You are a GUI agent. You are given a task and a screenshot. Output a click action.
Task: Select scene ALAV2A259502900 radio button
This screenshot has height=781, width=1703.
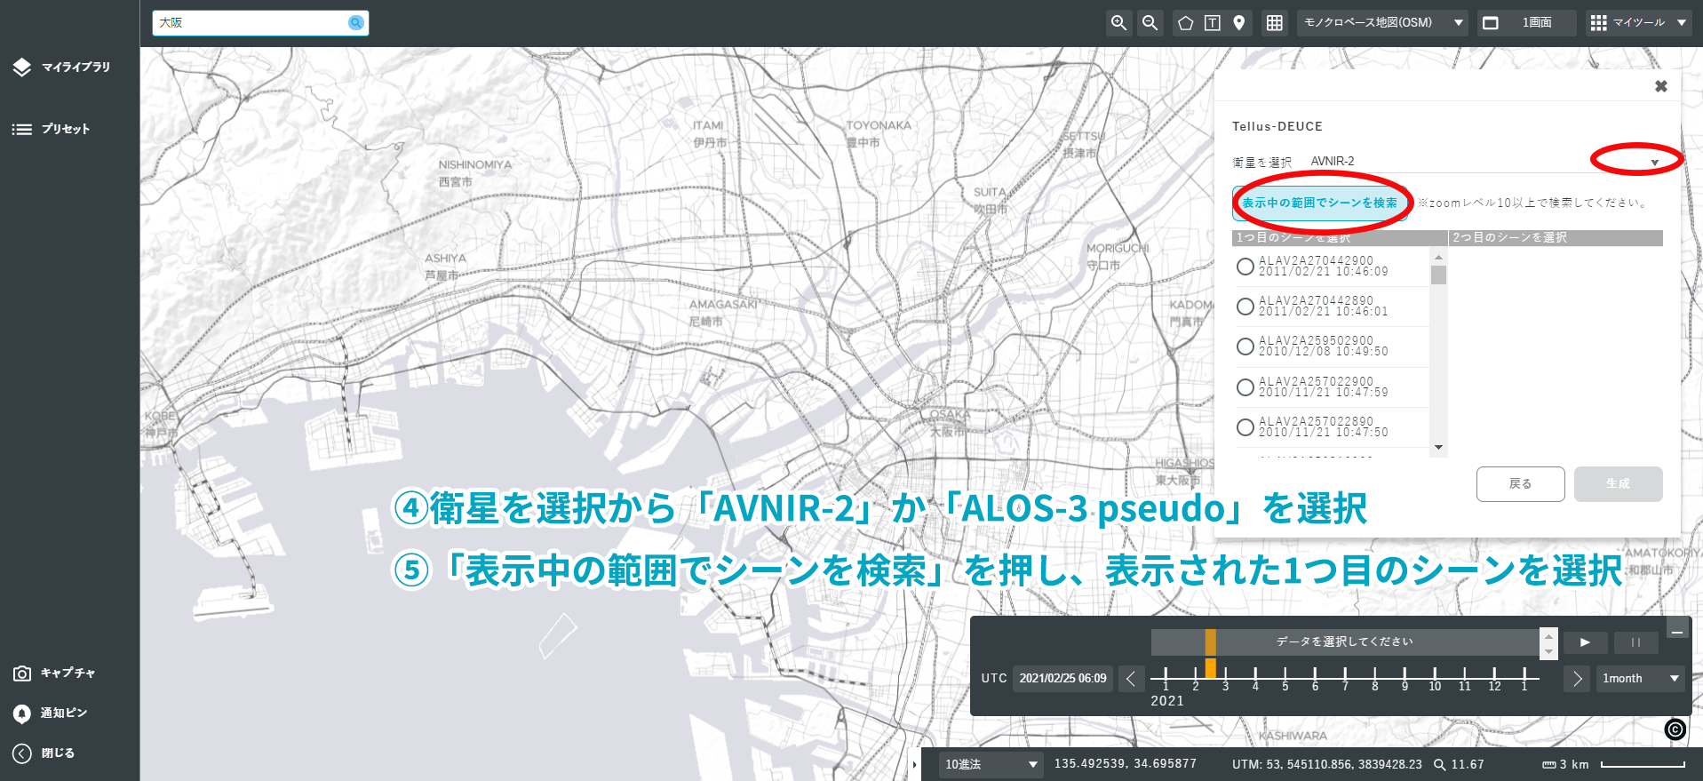[x=1245, y=347]
